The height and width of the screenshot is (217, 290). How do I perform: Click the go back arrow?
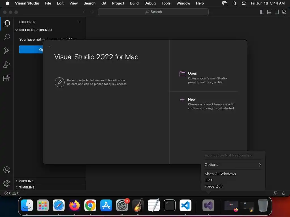[84, 12]
